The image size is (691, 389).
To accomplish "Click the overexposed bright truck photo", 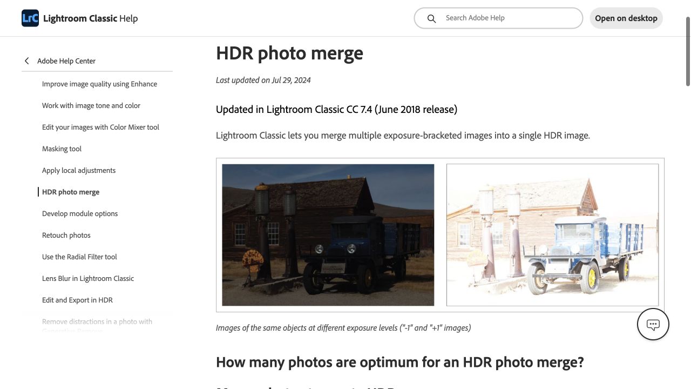I will point(552,235).
